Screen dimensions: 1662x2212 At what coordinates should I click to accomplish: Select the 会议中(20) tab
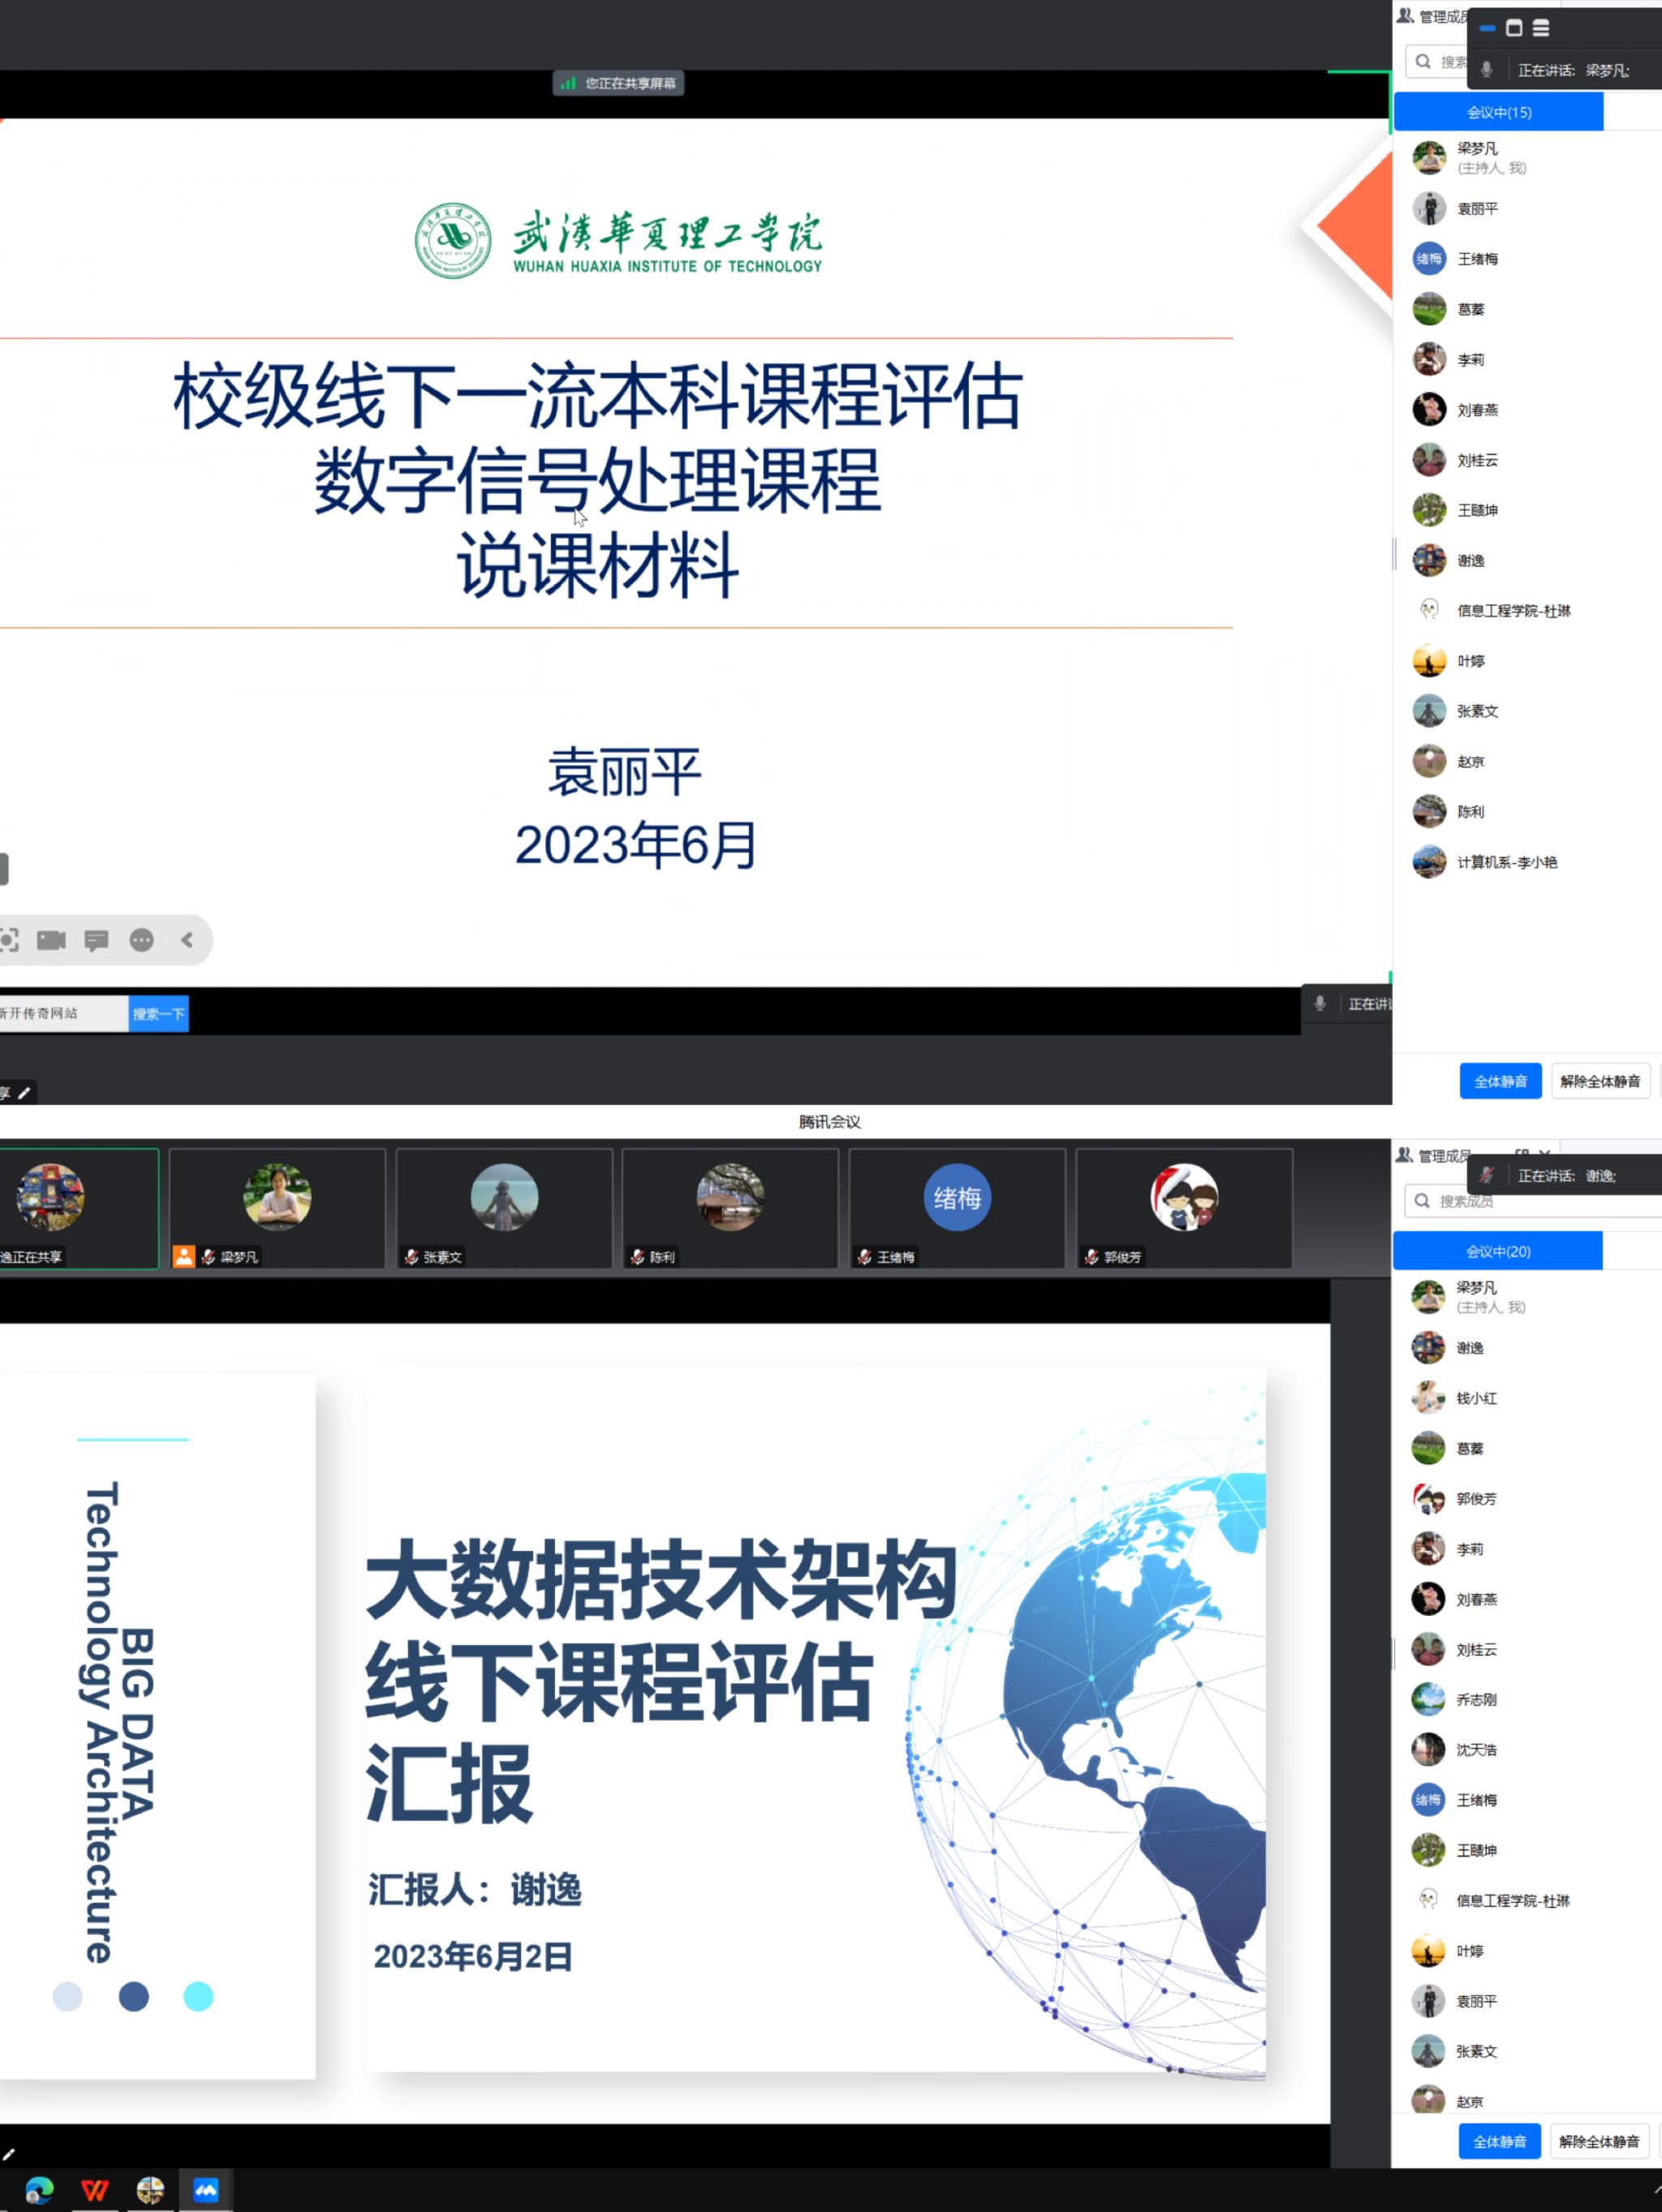(1497, 1251)
